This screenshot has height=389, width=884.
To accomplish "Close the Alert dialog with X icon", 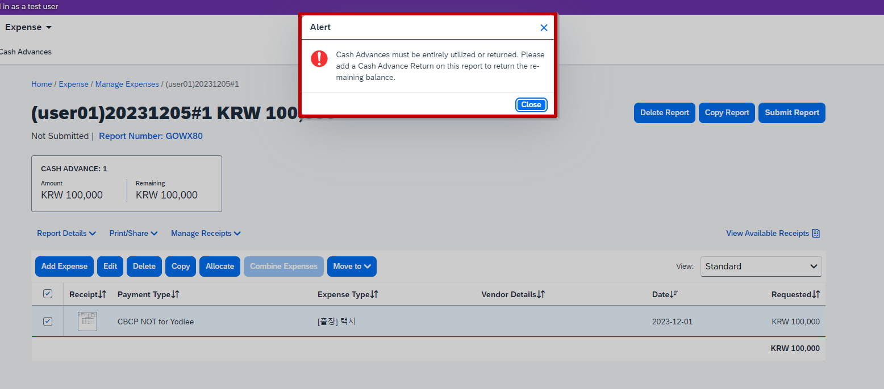I will pos(544,28).
